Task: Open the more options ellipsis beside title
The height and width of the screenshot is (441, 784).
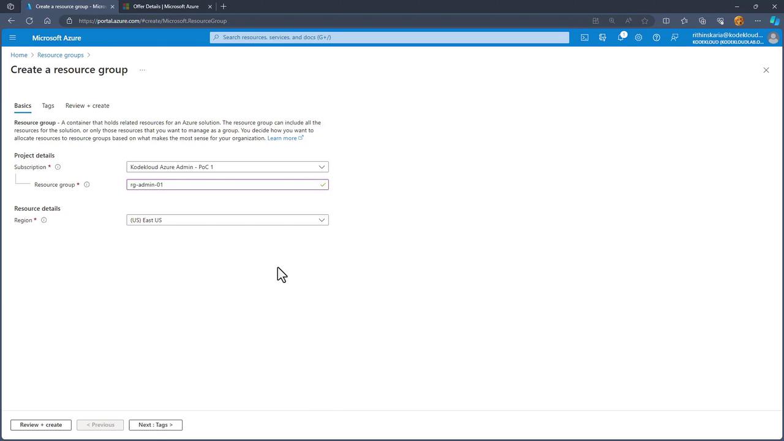Action: (x=142, y=70)
